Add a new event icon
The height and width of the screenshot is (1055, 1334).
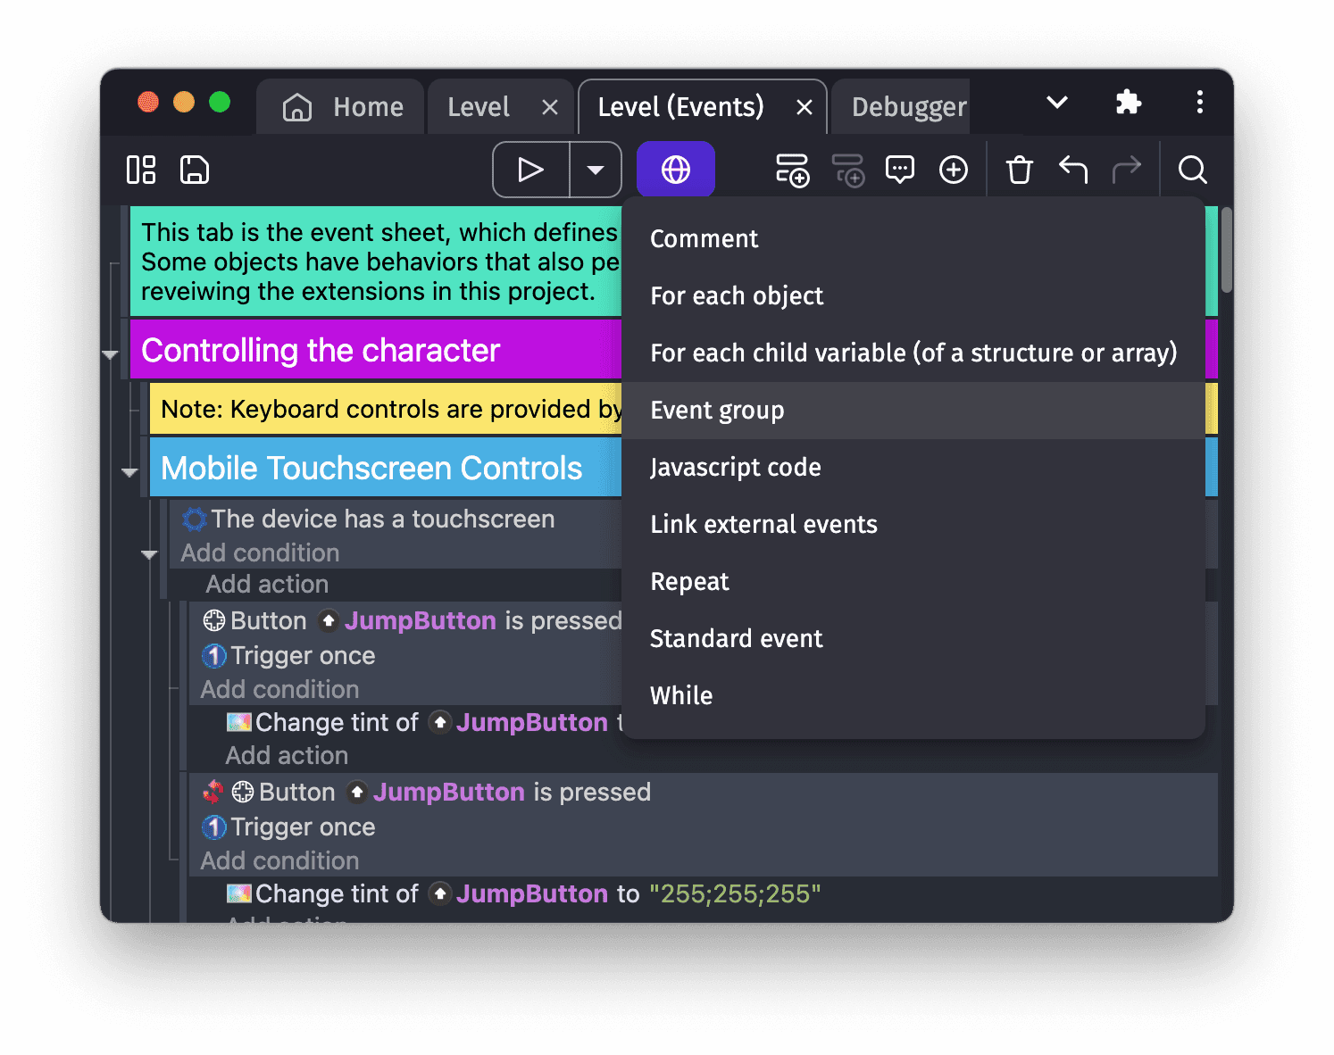tap(792, 170)
